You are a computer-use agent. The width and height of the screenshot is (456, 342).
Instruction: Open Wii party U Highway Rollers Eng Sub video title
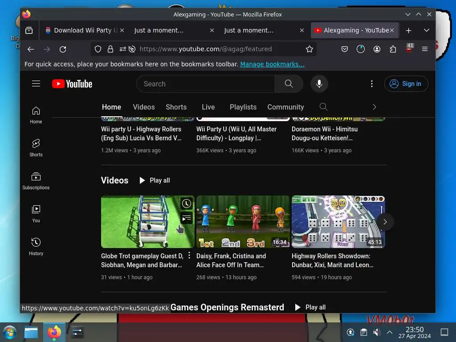(141, 134)
